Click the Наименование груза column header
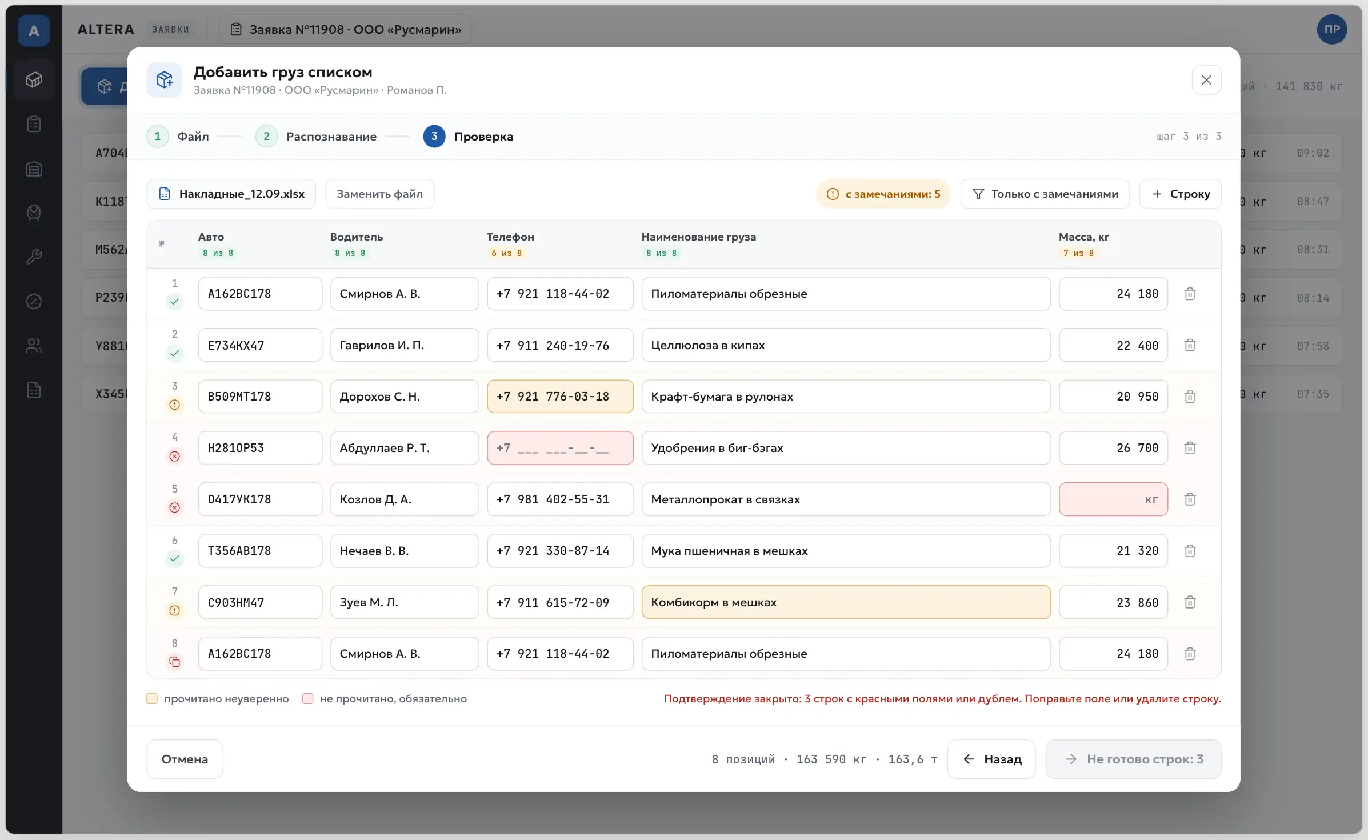1368x840 pixels. 698,237
